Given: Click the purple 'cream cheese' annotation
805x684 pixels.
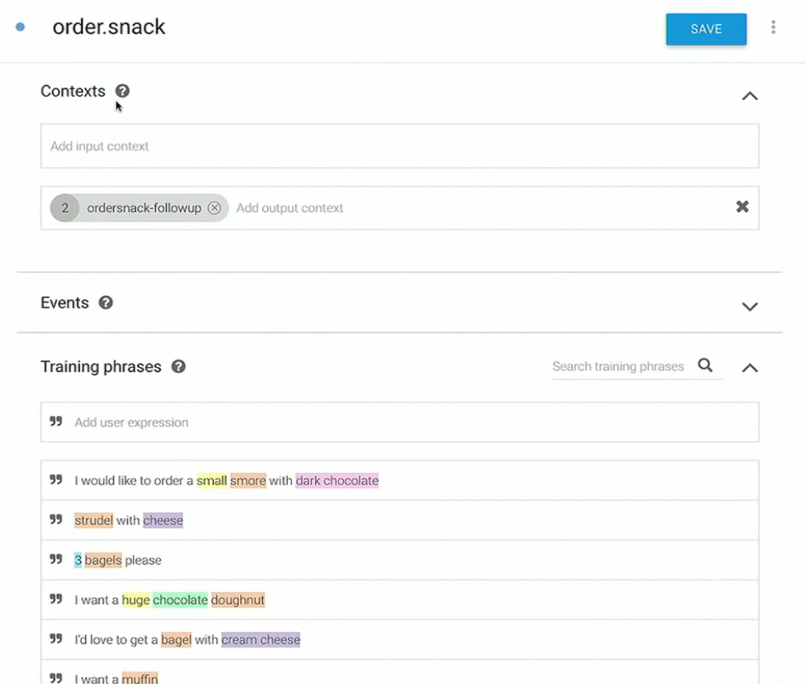Looking at the screenshot, I should pyautogui.click(x=261, y=639).
